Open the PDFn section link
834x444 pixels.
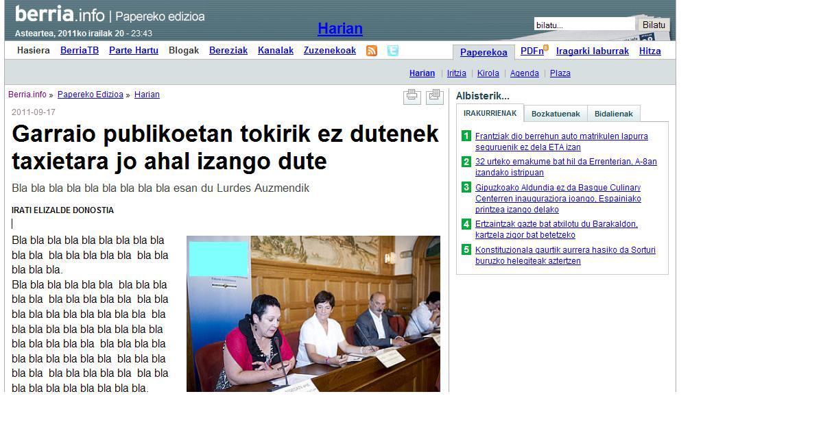(532, 51)
